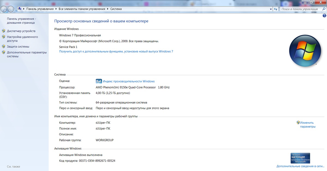This screenshot has width=327, height=171.
Task: Click the refresh icon beside address bar
Action: click(276, 9)
